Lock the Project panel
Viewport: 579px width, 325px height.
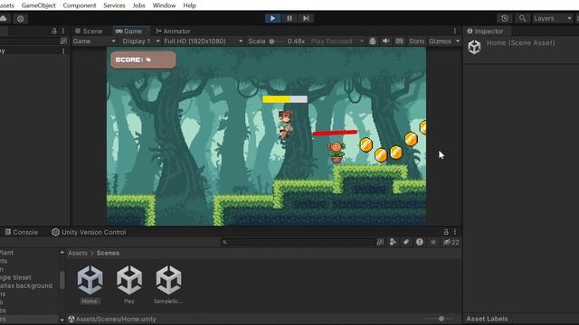[446, 232]
